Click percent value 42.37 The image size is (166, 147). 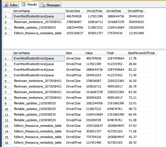point(142,137)
